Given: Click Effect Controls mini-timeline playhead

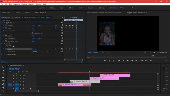Looking at the screenshot, I should (x=76, y=17).
